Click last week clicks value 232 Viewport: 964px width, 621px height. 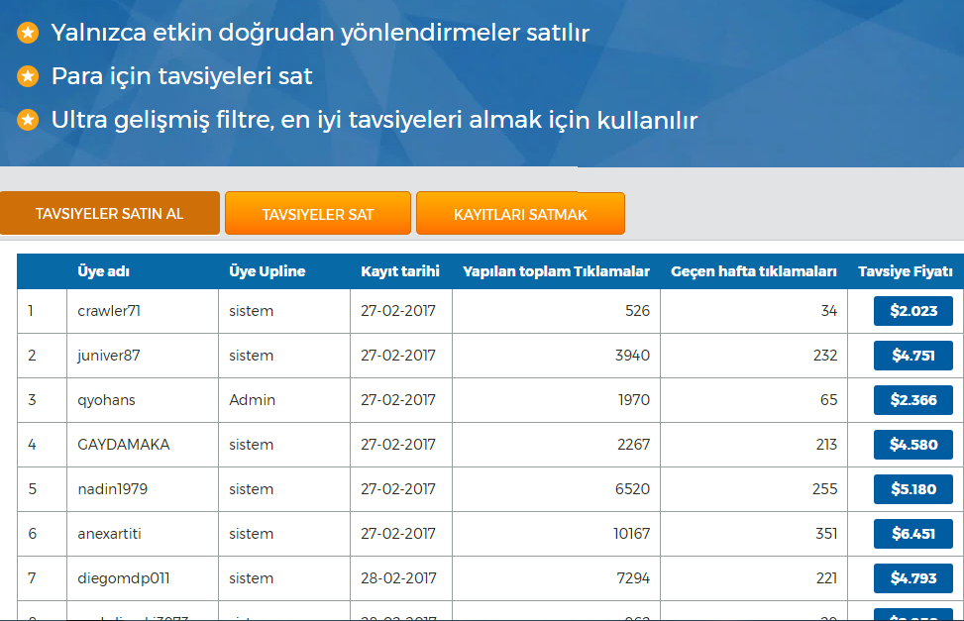(x=825, y=356)
